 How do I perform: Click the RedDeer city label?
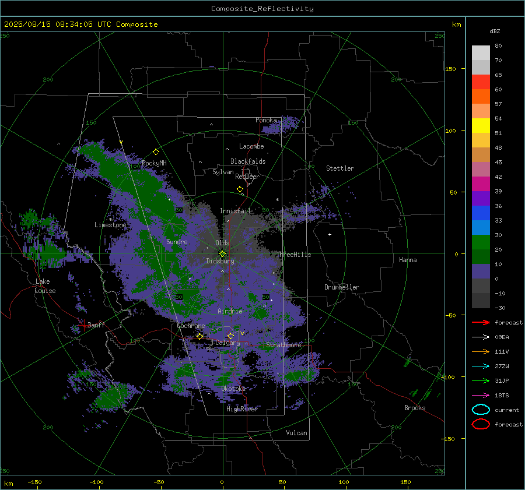pyautogui.click(x=247, y=177)
